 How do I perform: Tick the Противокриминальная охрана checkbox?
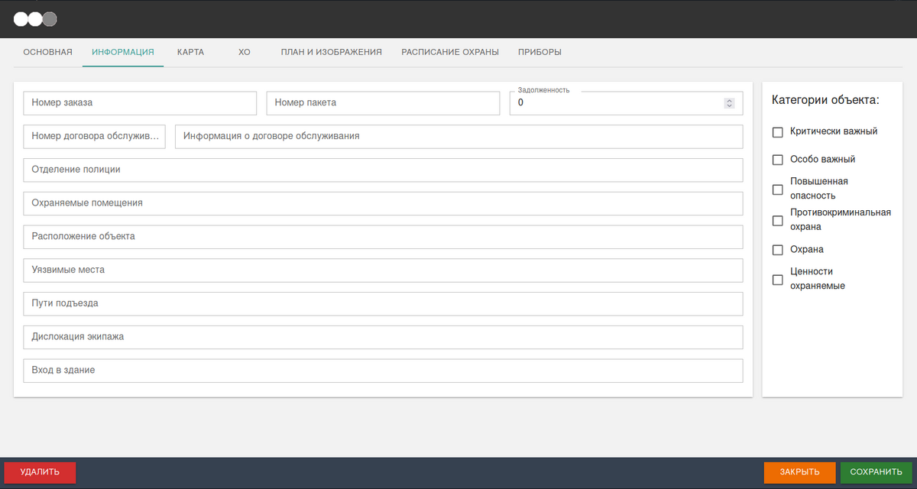pos(778,221)
